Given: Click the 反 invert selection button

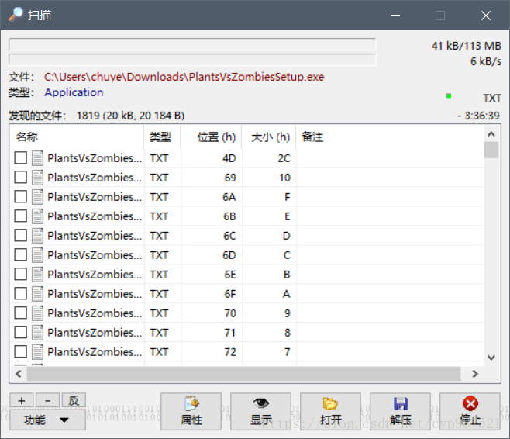Looking at the screenshot, I should [74, 400].
